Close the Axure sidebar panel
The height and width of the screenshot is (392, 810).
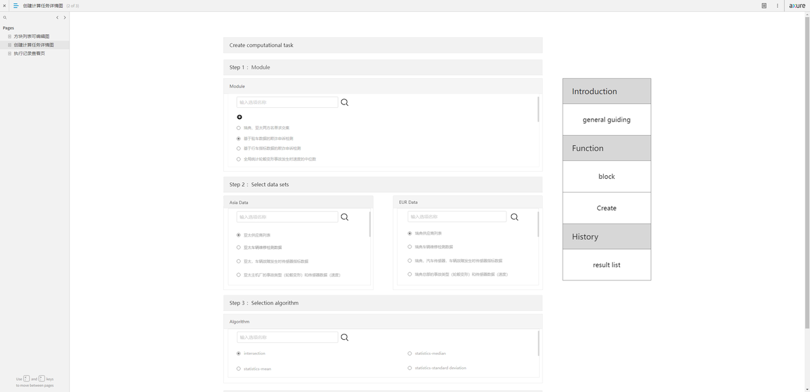click(5, 5)
